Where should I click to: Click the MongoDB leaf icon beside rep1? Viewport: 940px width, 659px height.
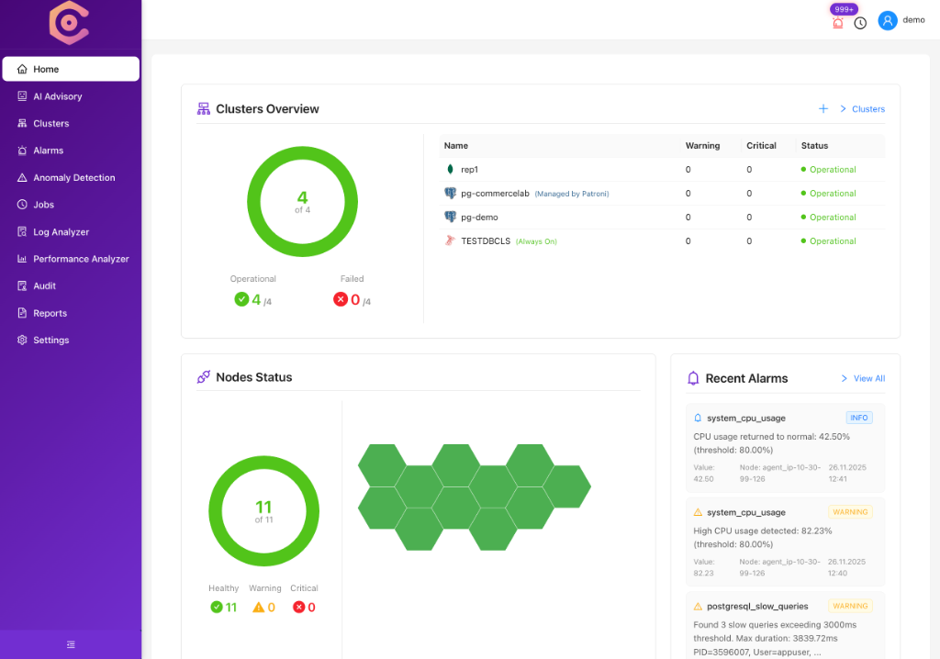click(x=450, y=169)
